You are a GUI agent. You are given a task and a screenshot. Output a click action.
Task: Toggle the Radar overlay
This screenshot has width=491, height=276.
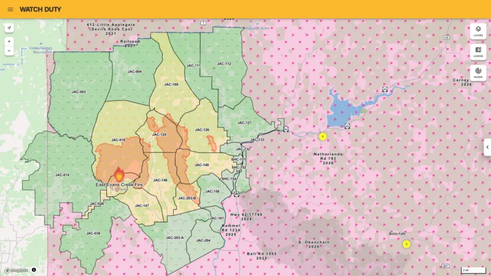click(x=478, y=72)
